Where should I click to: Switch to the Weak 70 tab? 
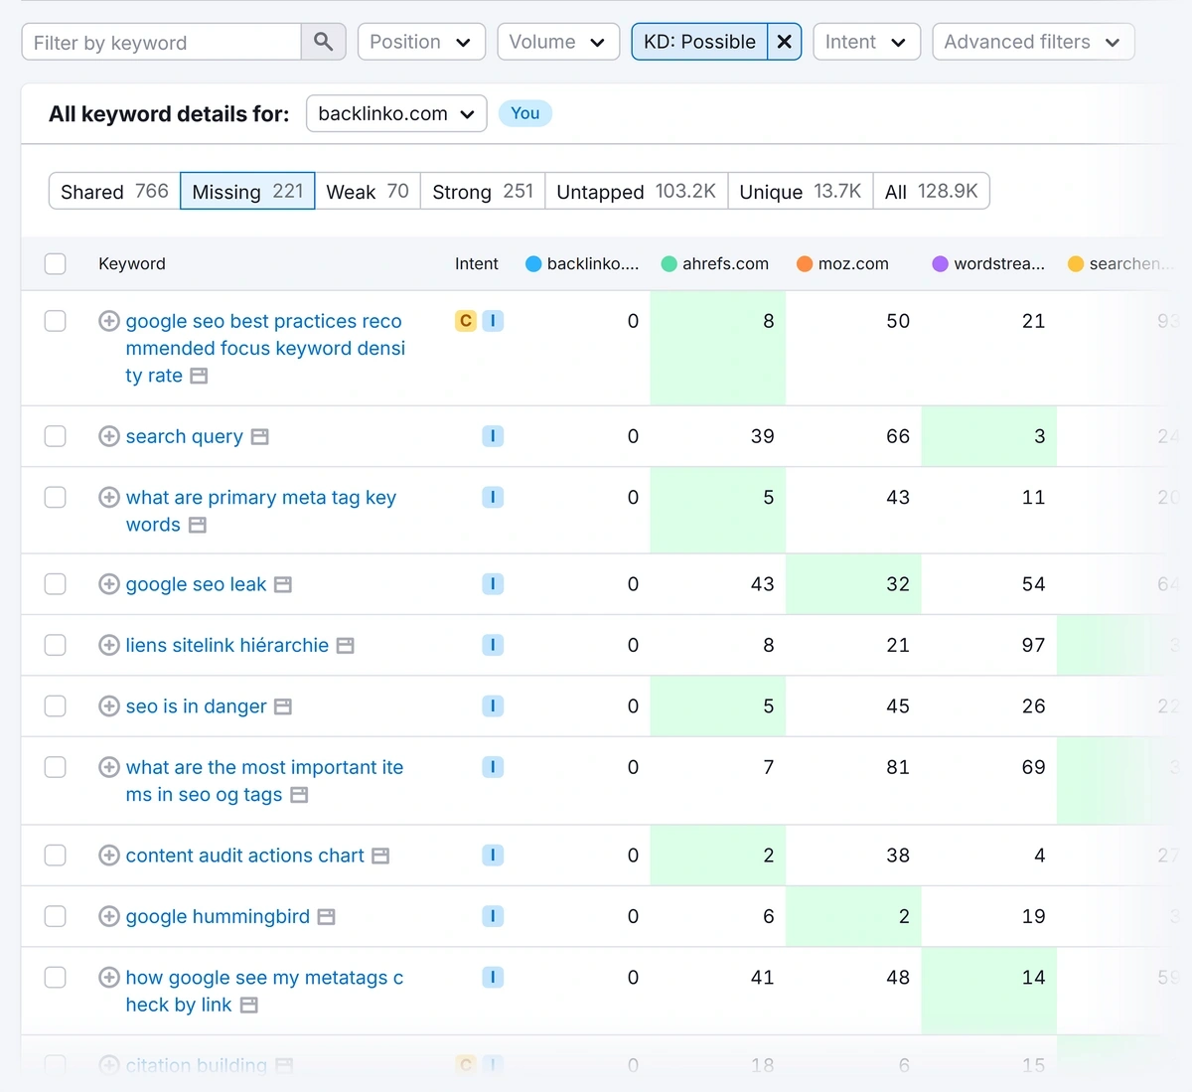pyautogui.click(x=368, y=191)
